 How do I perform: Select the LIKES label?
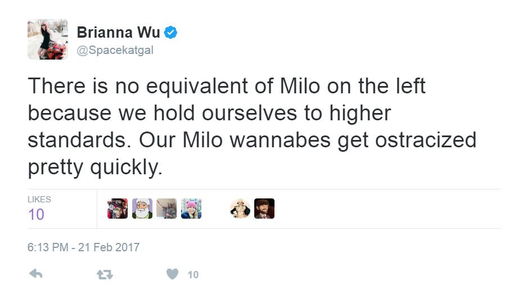pos(39,200)
